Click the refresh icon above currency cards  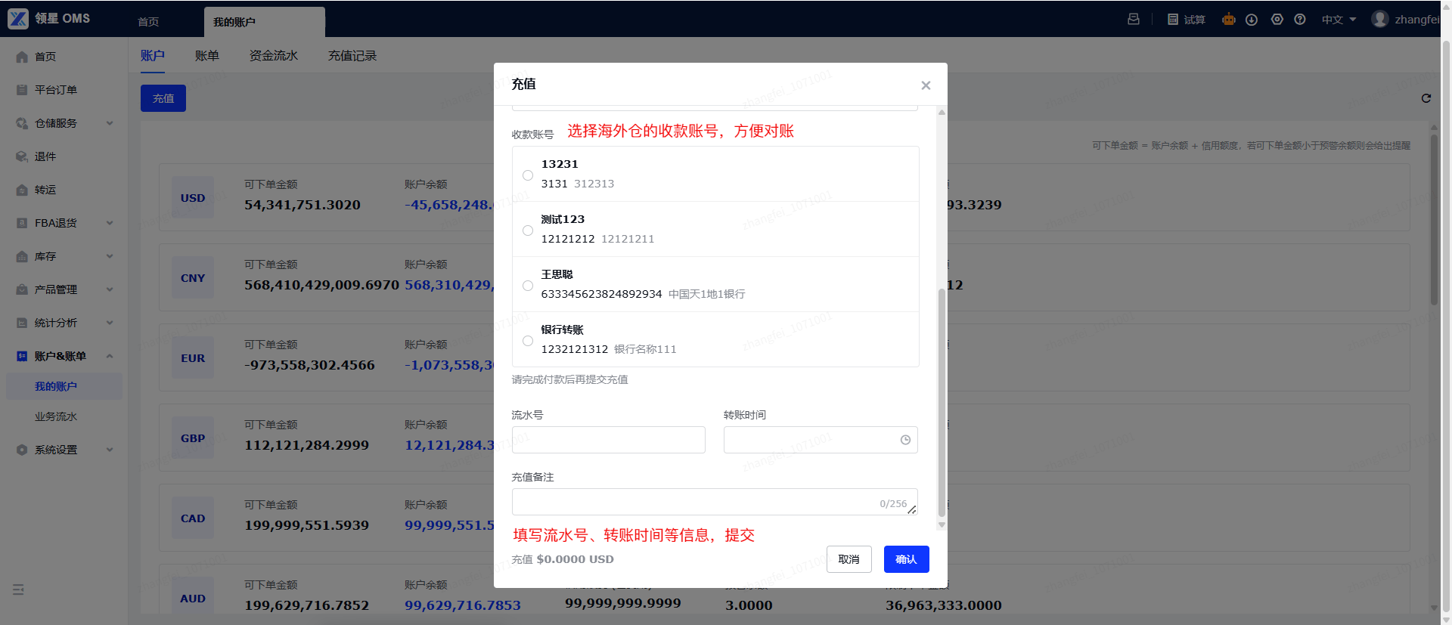pos(1426,98)
